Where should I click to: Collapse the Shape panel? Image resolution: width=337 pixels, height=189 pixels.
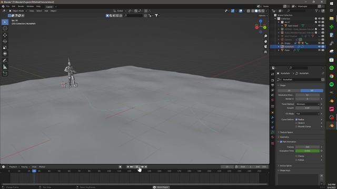point(283,85)
